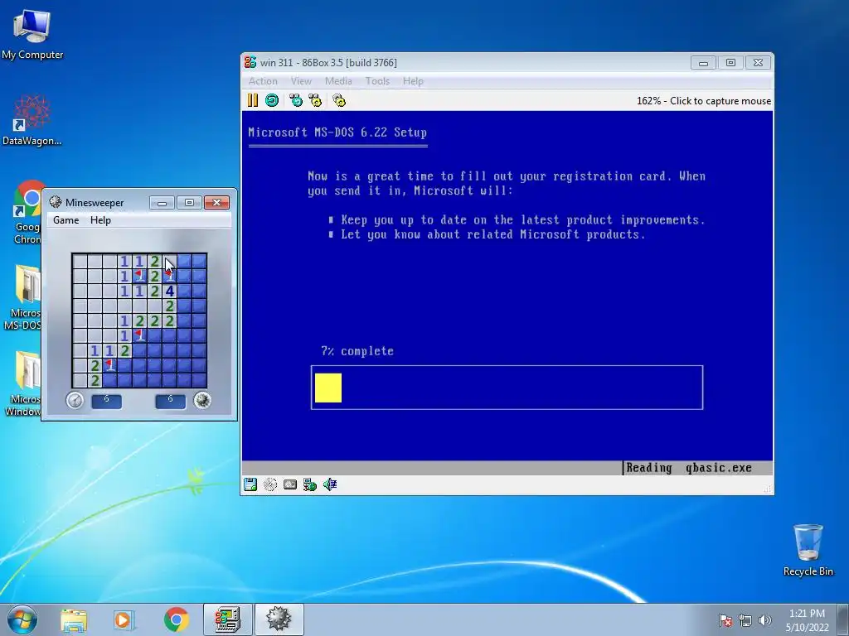Screen dimensions: 849x636
Task: Send Ctrl+Alt+Esc via 86Box toolbar icon
Action: [314, 100]
